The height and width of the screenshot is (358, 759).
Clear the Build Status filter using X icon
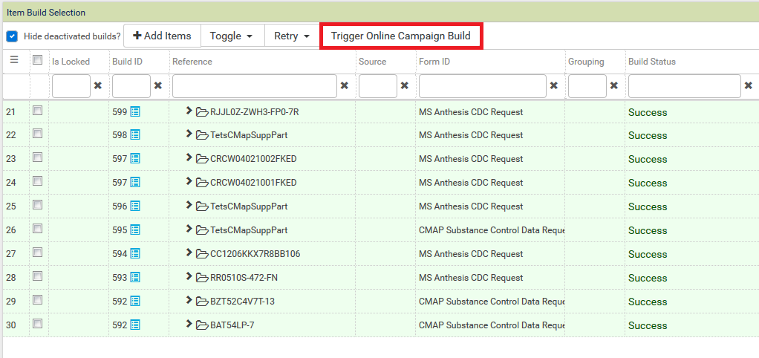[748, 86]
